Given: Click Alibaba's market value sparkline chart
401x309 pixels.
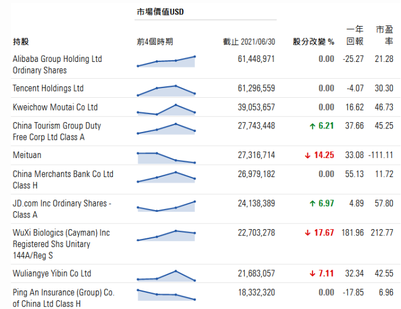Looking at the screenshot, I should tap(166, 61).
